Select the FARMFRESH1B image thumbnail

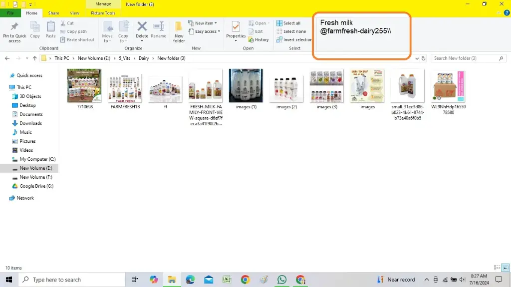(125, 89)
